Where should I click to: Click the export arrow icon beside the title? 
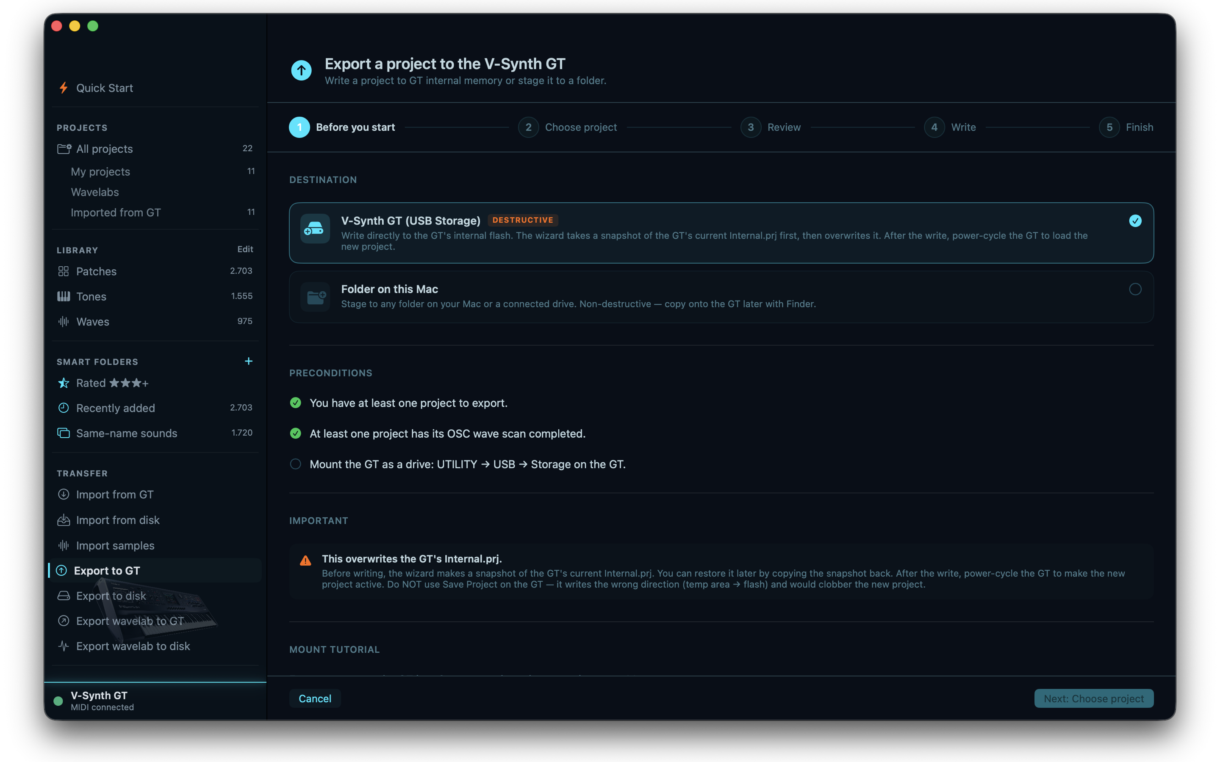(x=302, y=70)
